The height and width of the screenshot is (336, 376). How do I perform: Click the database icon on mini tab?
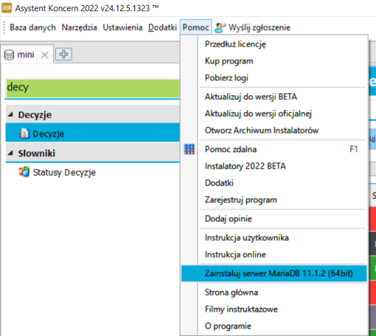tap(9, 55)
